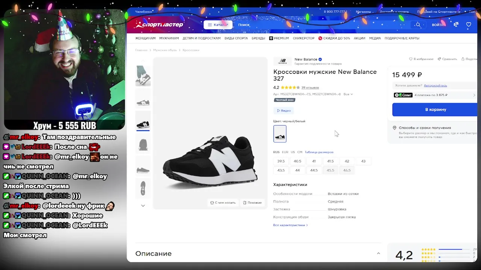Select size 44
This screenshot has width=481, height=270.
click(x=298, y=170)
